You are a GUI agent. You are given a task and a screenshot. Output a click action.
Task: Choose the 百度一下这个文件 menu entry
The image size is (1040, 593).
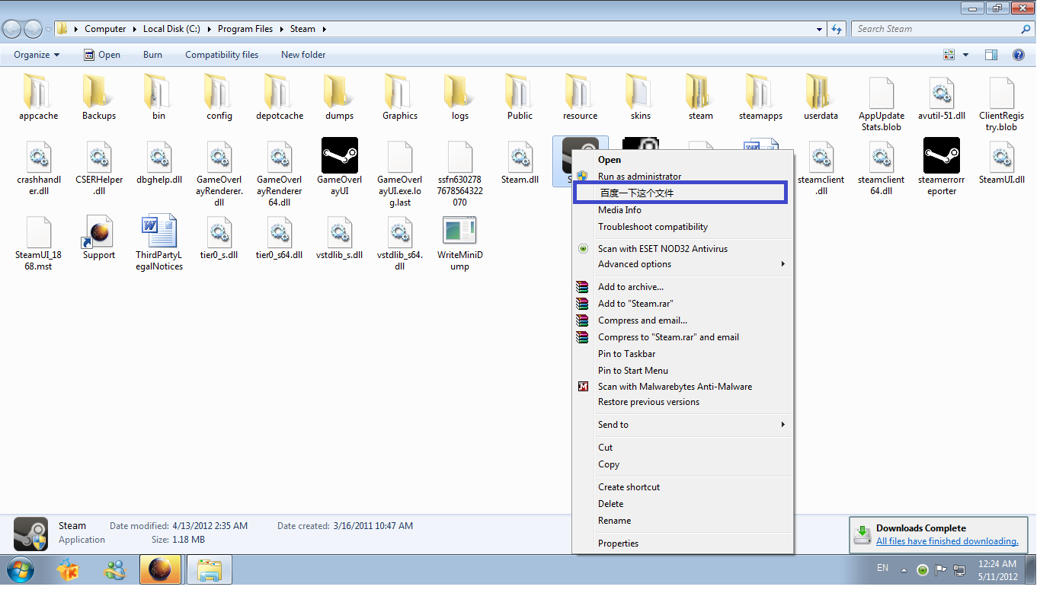[x=680, y=193]
